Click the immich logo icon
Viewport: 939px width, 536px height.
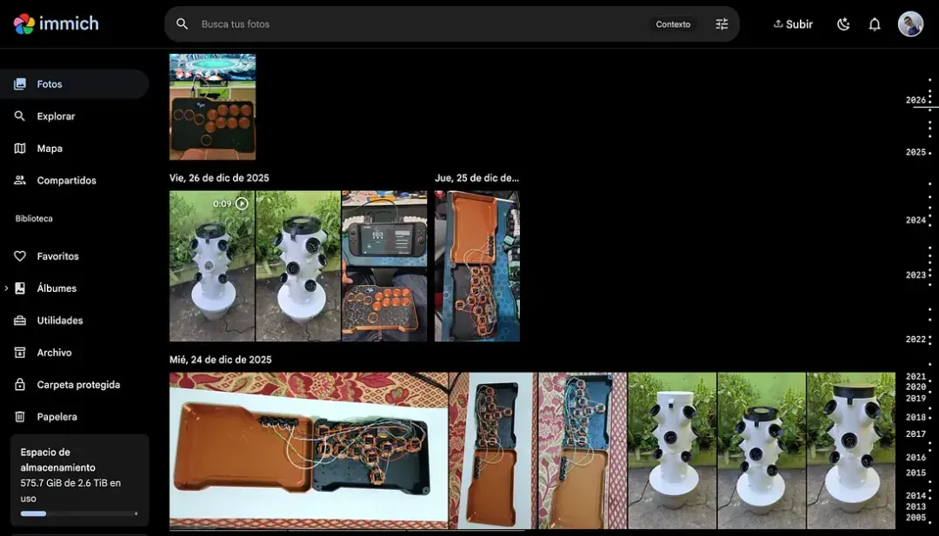point(24,24)
